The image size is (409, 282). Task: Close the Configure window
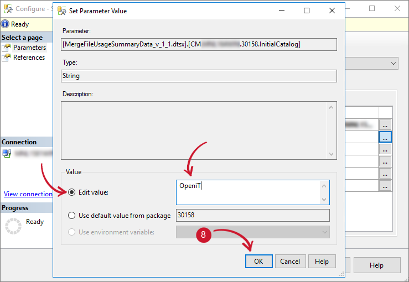397,8
